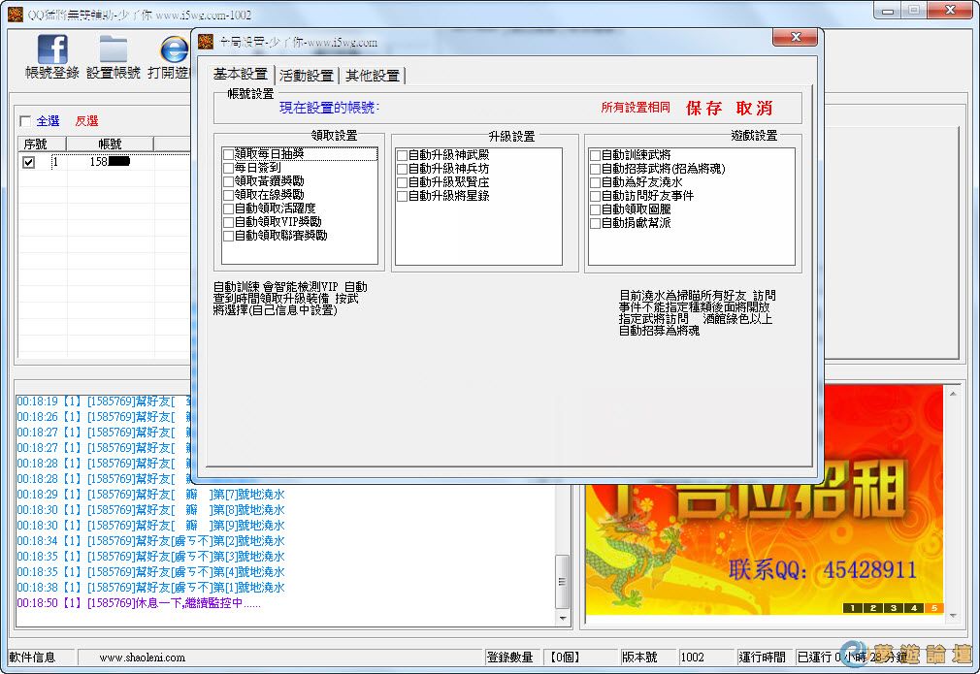Toggle 自動為好友澆水 checkbox
Image resolution: width=980 pixels, height=674 pixels.
[595, 181]
